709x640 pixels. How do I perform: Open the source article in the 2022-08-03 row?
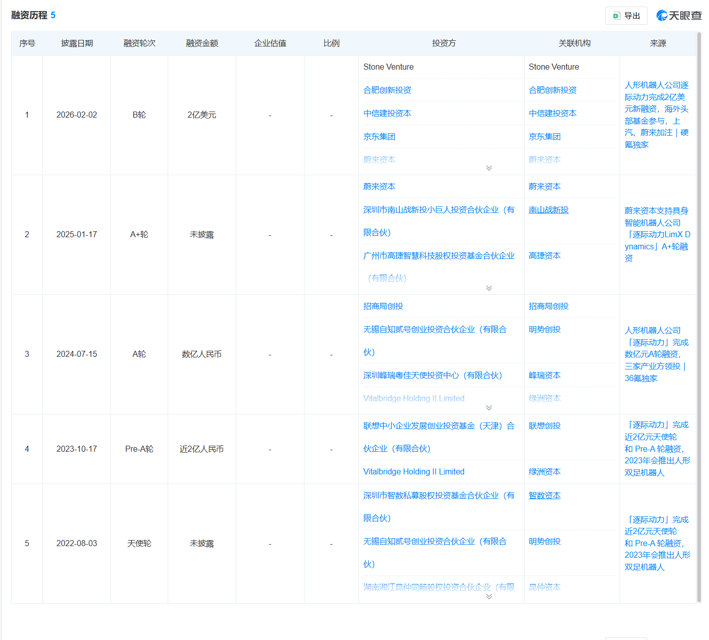tap(657, 543)
